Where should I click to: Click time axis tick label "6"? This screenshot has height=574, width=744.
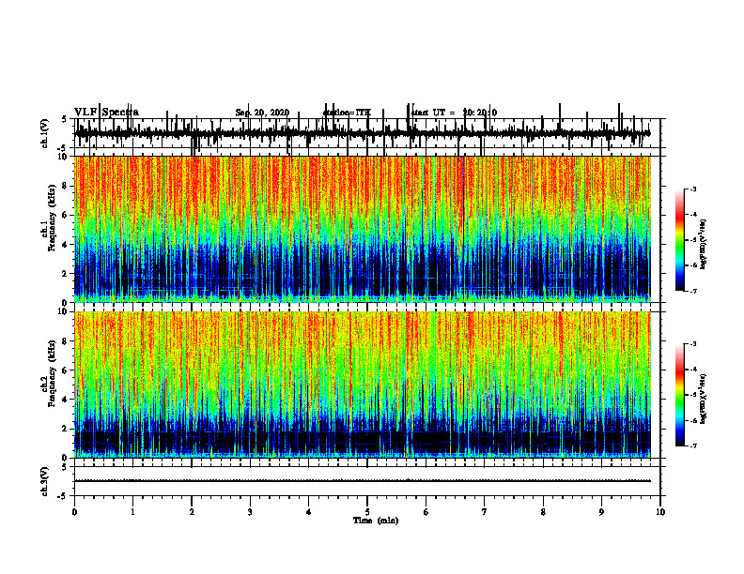[x=426, y=512]
